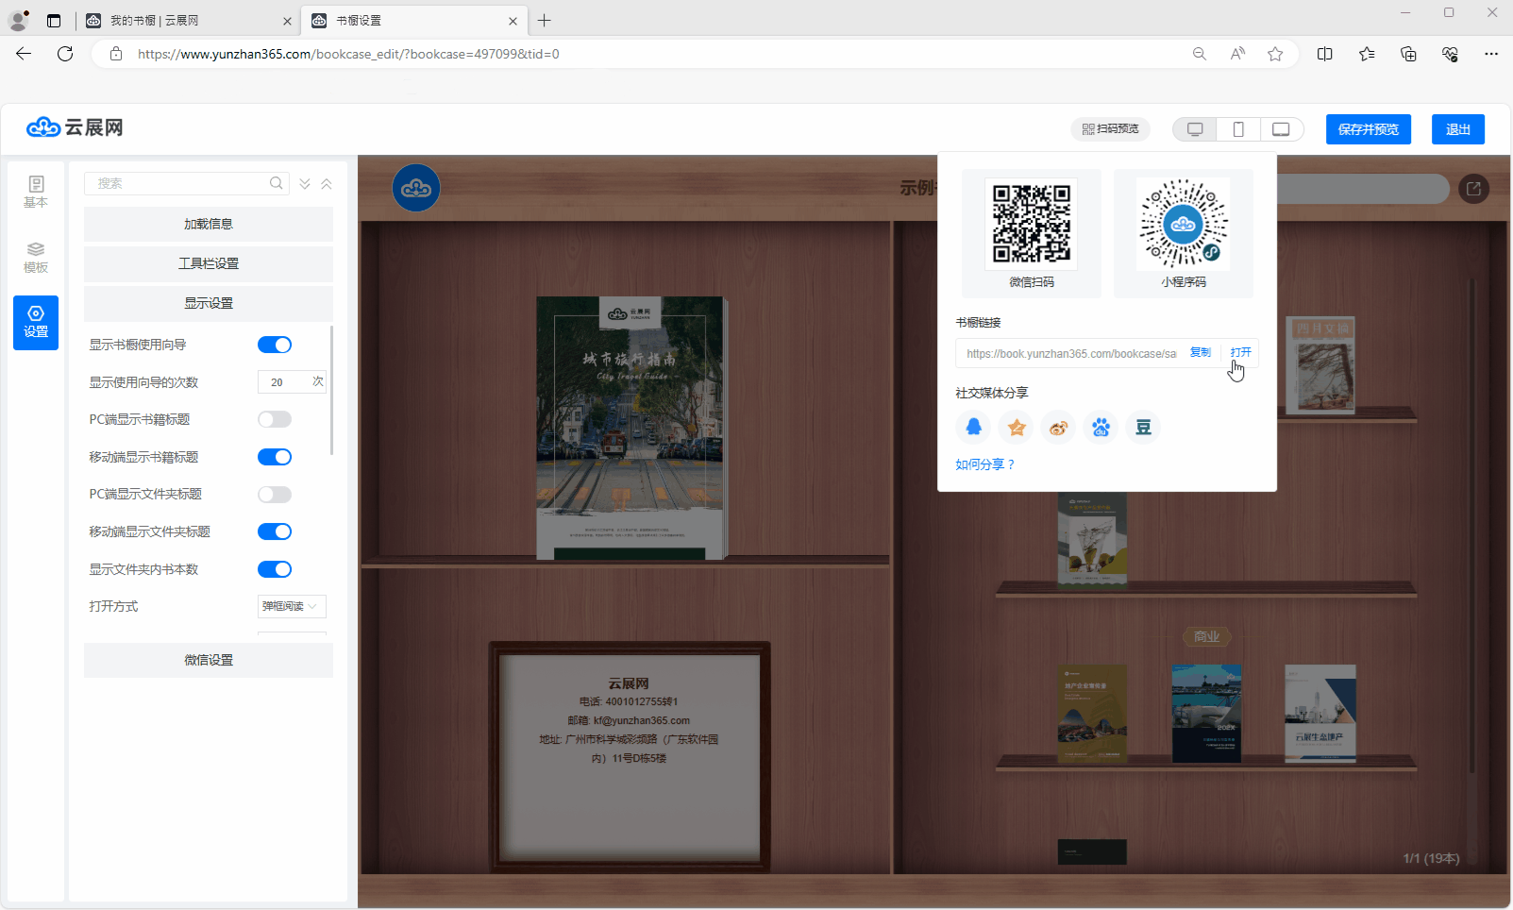Enable PC端显示书籍标题 toggle

275,419
